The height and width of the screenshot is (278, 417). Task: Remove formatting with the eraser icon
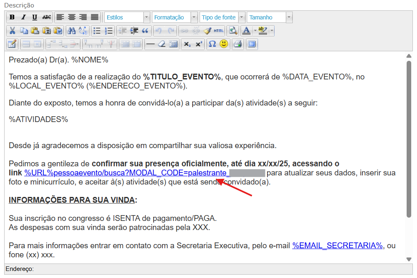[161, 44]
